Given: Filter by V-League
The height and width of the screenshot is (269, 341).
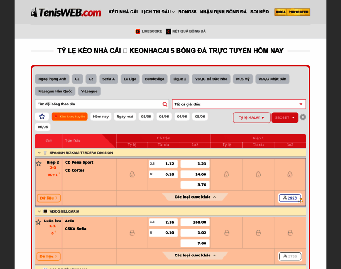Looking at the screenshot, I should (89, 91).
